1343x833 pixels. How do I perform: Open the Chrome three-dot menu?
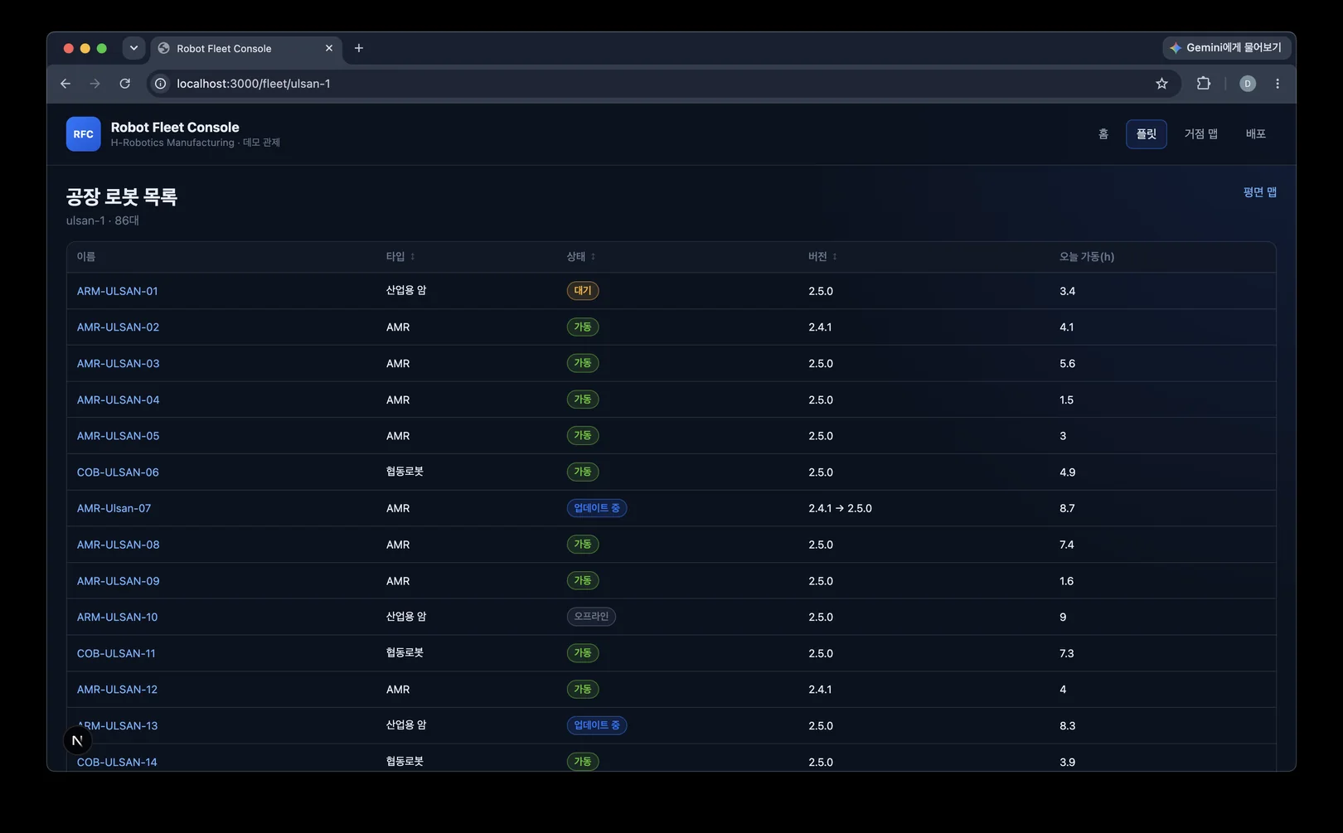pyautogui.click(x=1278, y=84)
